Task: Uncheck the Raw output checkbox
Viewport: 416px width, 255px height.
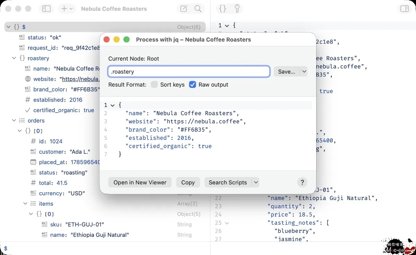Action: coord(193,85)
